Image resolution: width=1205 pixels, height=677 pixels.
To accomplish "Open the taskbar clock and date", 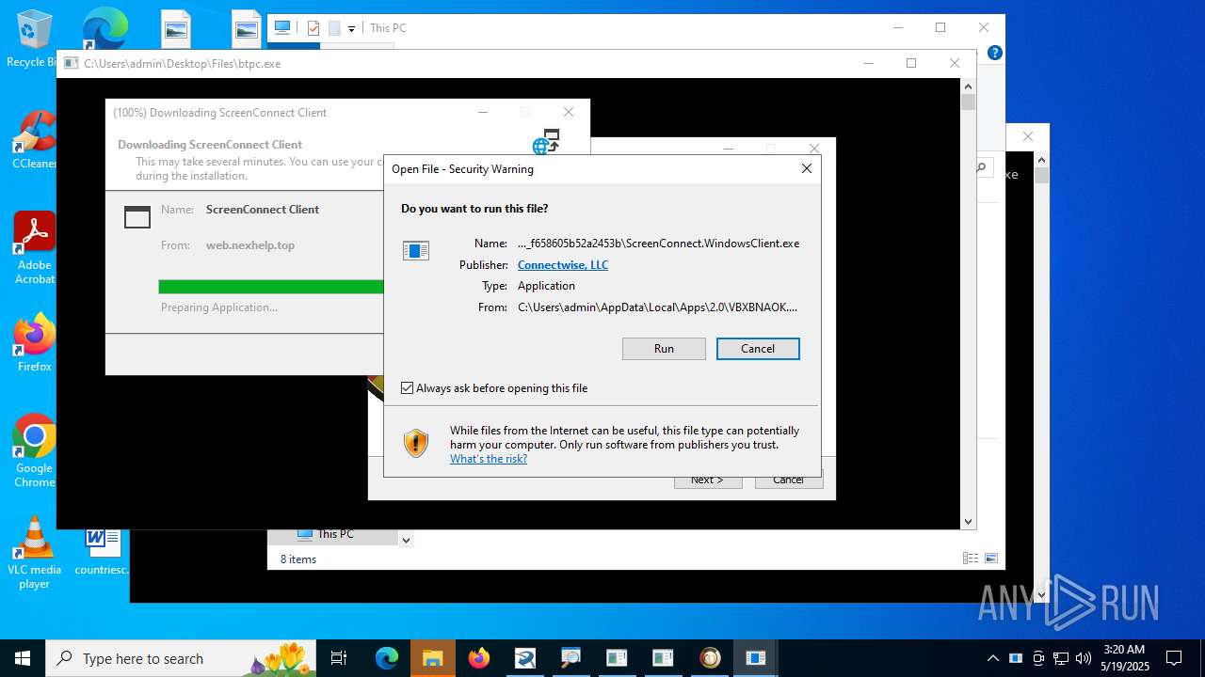I will pos(1124,658).
